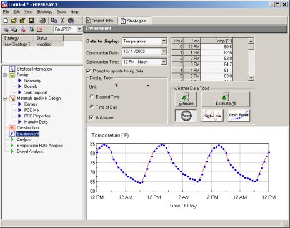Screen dimensions: 290x228
Task: Open the Construction Date dropdown
Action: coord(164,51)
